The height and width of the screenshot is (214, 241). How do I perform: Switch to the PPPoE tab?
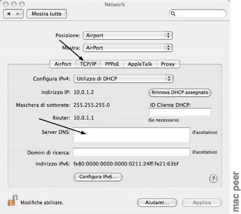pyautogui.click(x=112, y=64)
